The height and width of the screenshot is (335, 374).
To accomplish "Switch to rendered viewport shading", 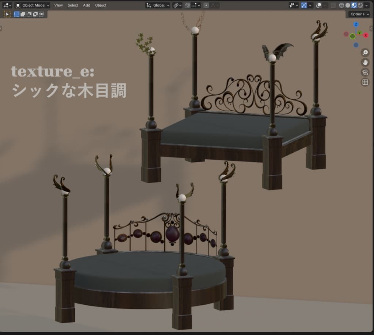I will click(360, 5).
